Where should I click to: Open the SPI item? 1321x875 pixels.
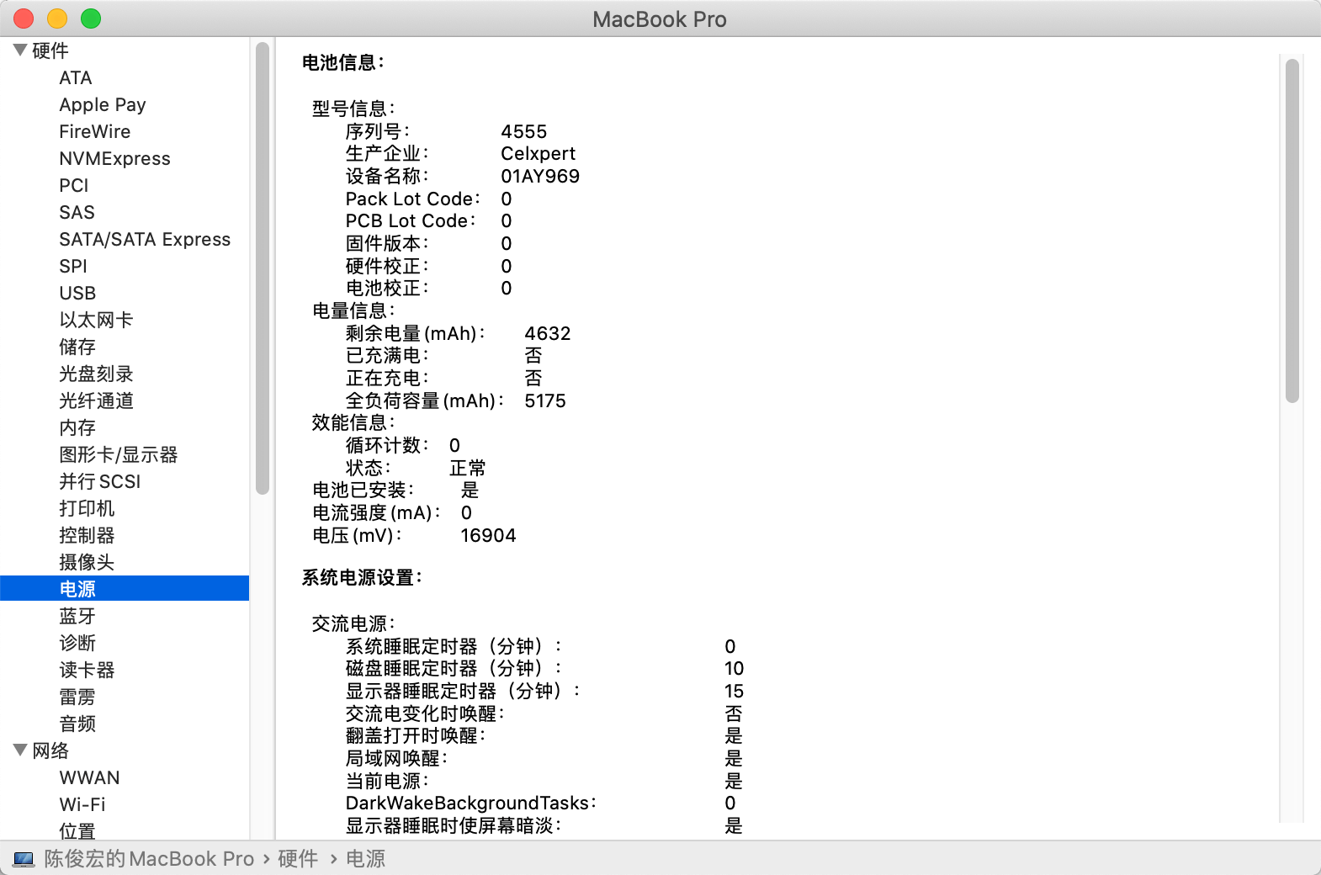(x=73, y=266)
